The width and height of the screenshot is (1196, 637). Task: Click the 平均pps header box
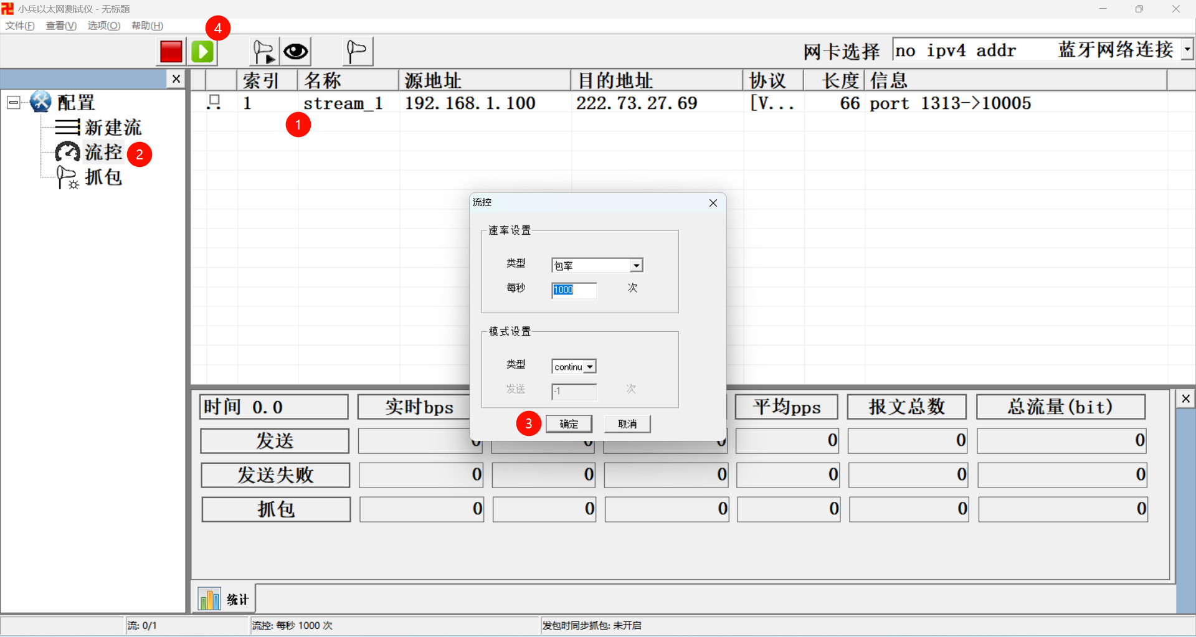(x=787, y=407)
